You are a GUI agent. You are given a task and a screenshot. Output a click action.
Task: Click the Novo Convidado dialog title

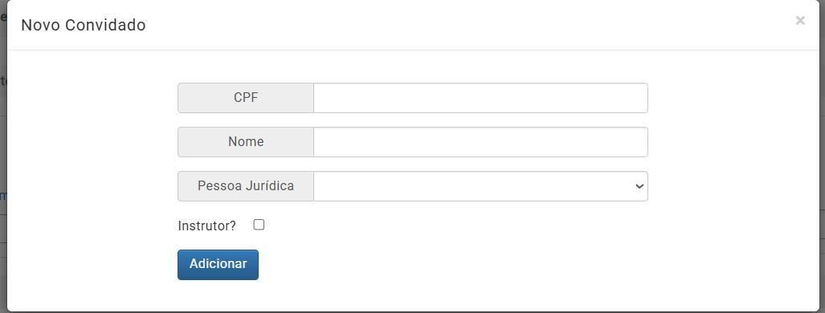83,25
